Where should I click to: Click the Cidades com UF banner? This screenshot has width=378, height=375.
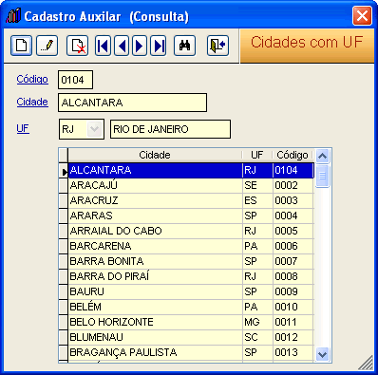click(307, 46)
